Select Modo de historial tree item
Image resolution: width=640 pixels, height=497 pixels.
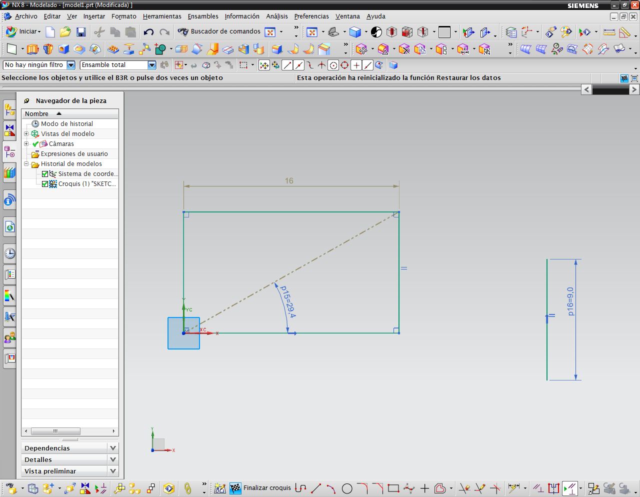tap(67, 124)
